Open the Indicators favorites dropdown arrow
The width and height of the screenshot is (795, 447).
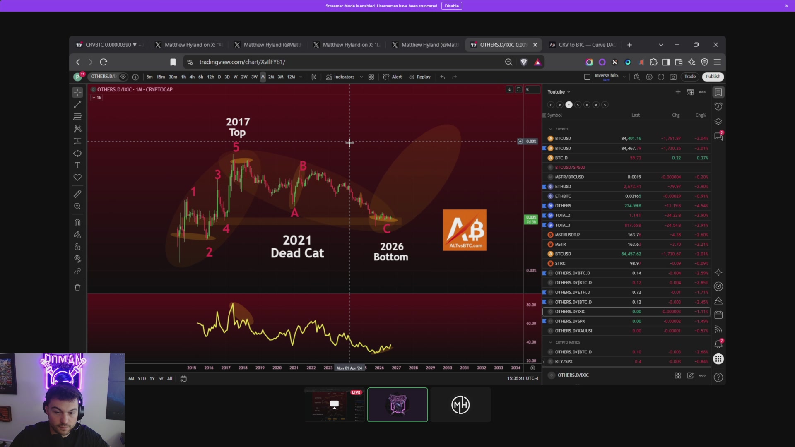361,77
